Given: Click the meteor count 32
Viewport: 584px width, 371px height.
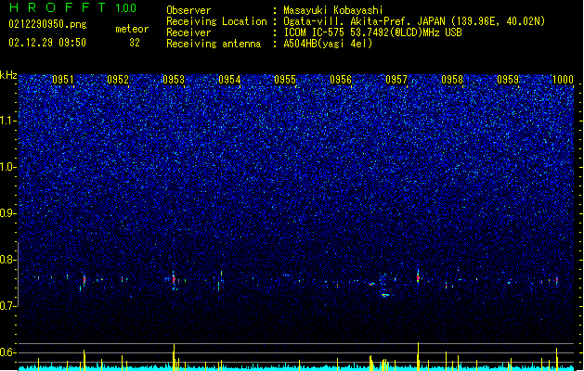Looking at the screenshot, I should pos(135,43).
